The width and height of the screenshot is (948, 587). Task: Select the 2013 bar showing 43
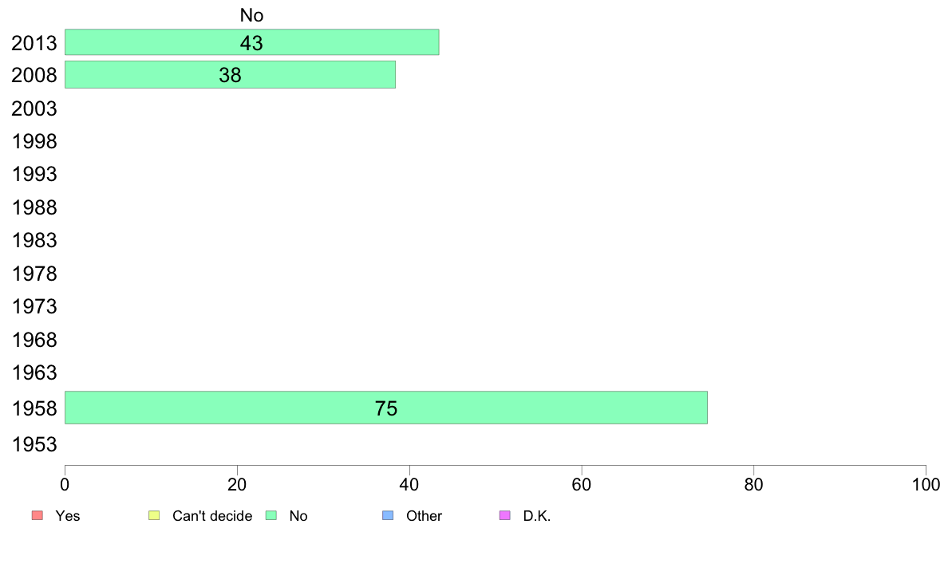coord(251,42)
